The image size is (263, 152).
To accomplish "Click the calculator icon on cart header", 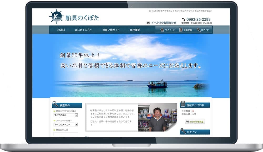I will (183, 104).
